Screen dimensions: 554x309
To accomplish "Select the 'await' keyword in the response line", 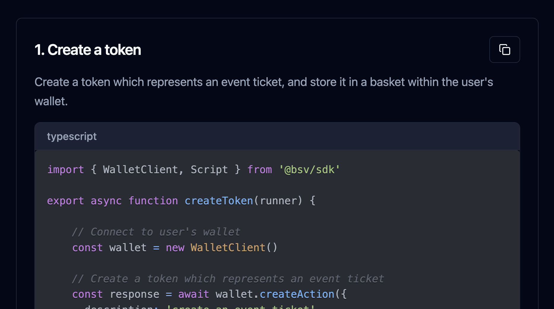I will [193, 294].
